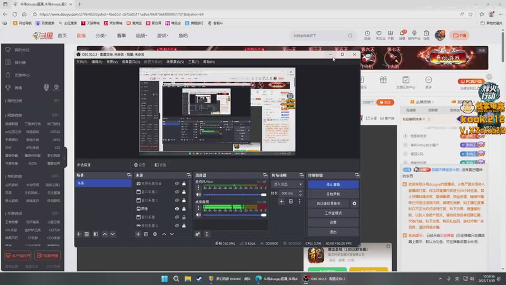506x285 pixels.
Task: Open File Explorer from the taskbar
Action: 188,279
